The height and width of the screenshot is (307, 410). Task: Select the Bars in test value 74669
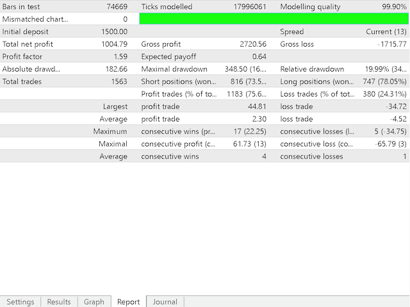coord(117,6)
